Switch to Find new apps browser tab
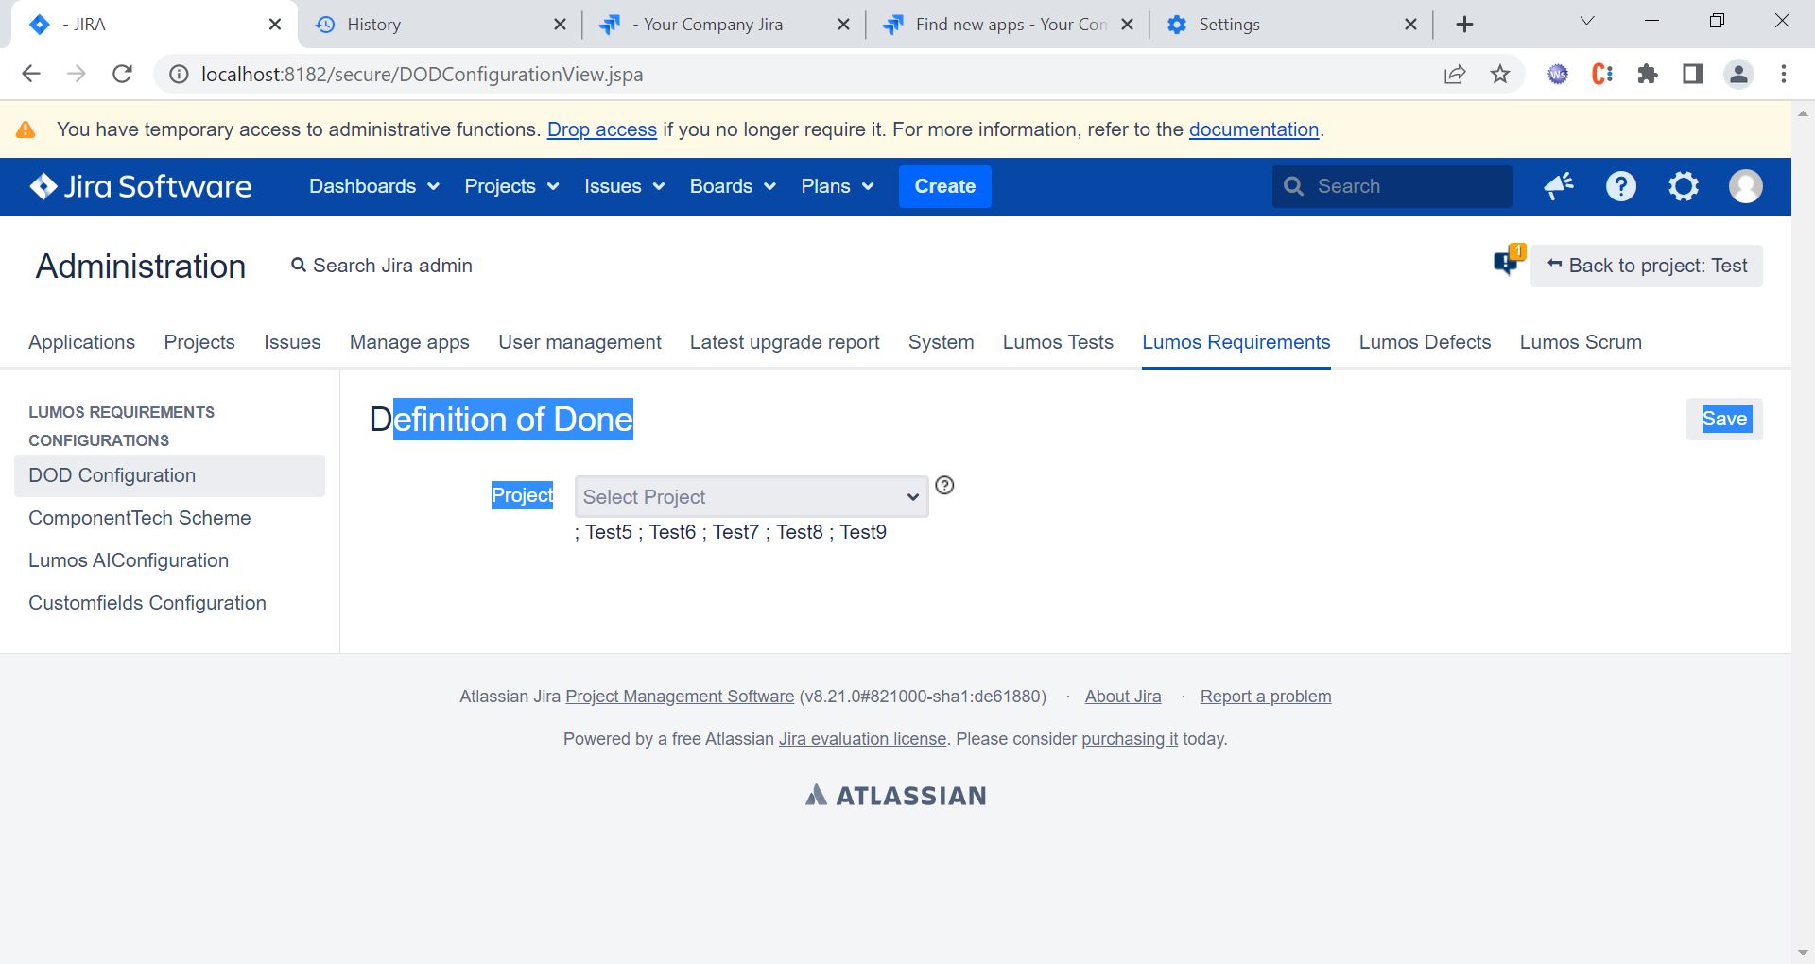The width and height of the screenshot is (1815, 964). click(1008, 25)
